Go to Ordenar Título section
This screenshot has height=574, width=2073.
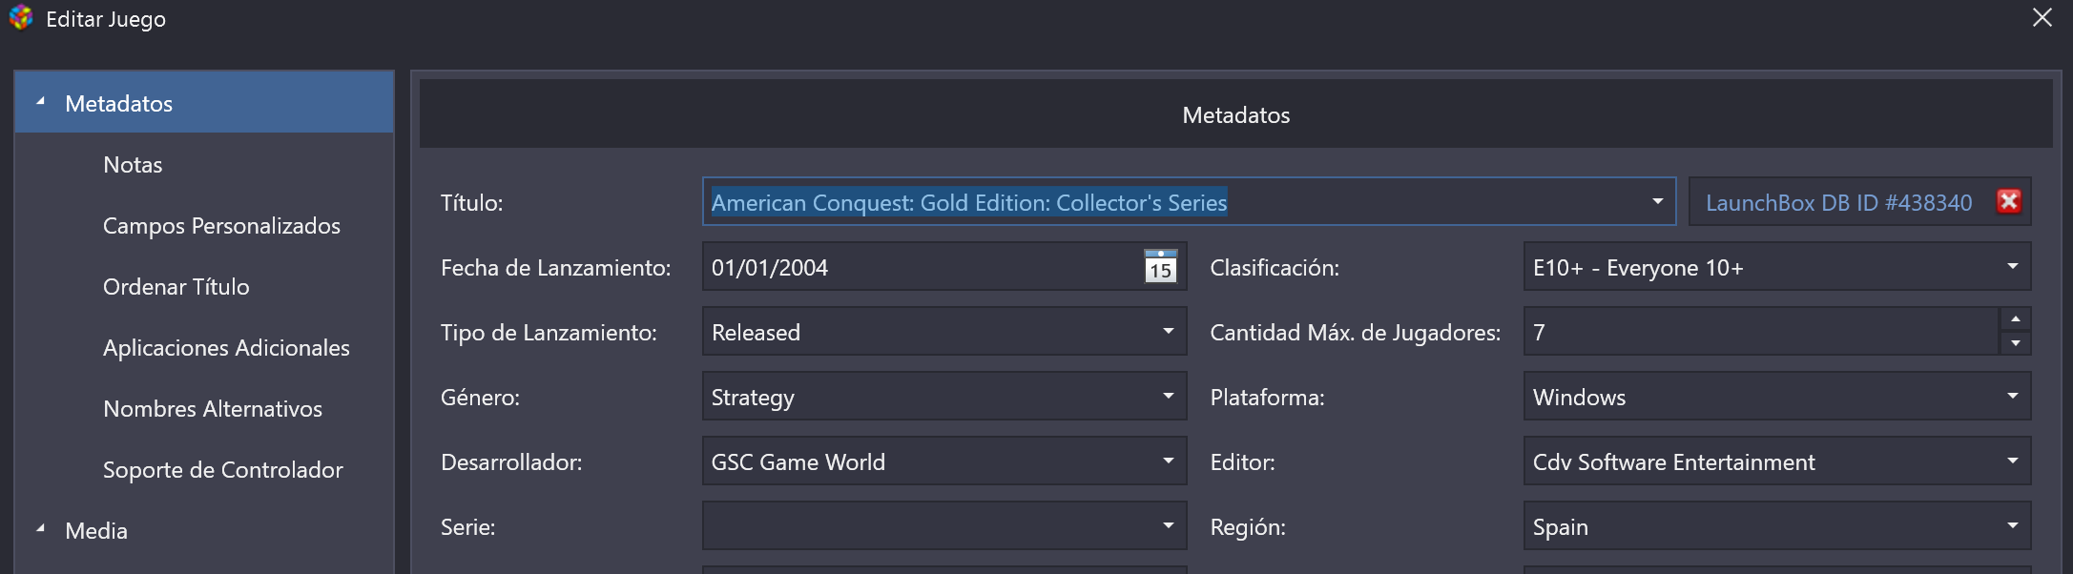point(176,286)
